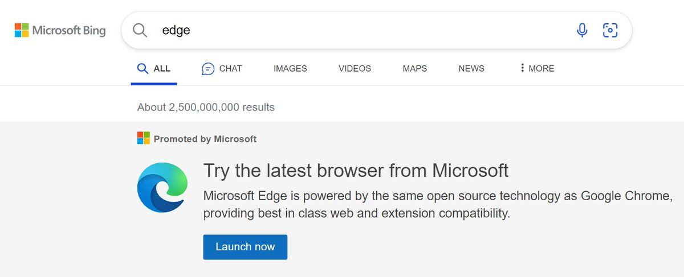Expand the MORE options menu
The height and width of the screenshot is (277, 684).
point(537,69)
